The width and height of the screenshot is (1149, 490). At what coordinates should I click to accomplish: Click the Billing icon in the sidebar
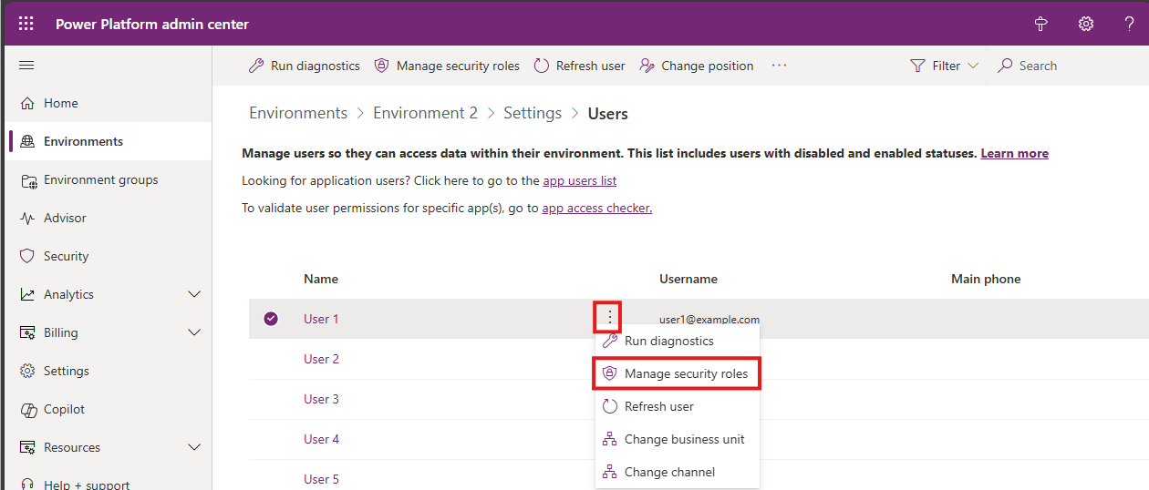(x=27, y=332)
